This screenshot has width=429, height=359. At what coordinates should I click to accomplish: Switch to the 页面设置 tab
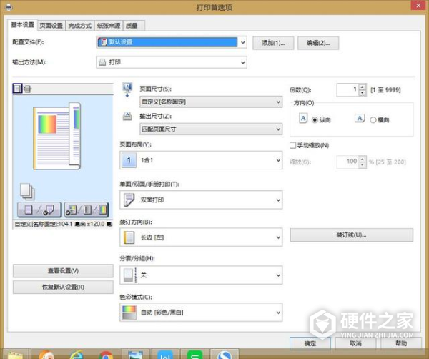(x=51, y=26)
